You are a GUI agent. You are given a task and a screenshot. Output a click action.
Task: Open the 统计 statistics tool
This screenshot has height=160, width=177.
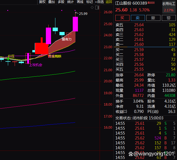[70, 2]
